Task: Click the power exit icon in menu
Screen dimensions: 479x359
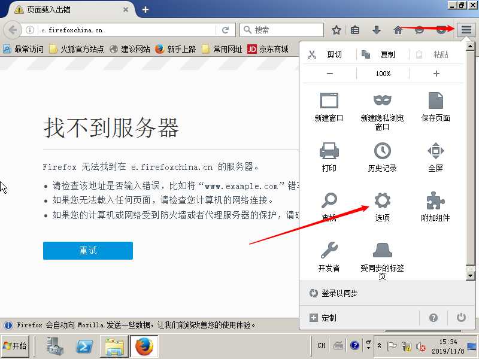Action: click(x=461, y=318)
